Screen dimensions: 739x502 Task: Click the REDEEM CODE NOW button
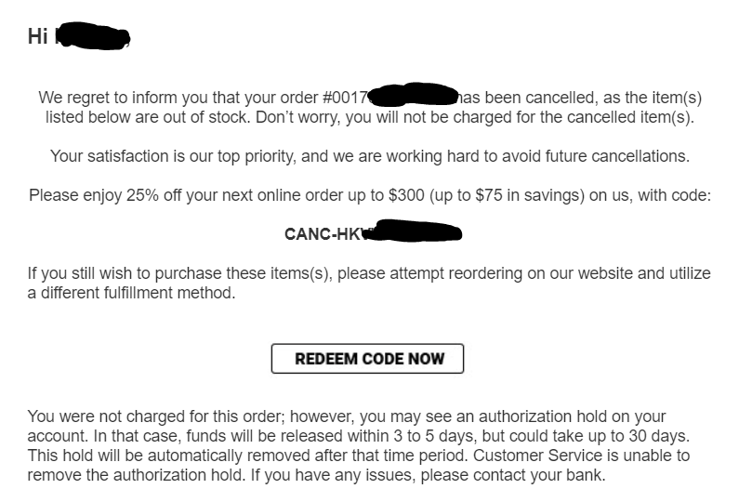(x=367, y=359)
